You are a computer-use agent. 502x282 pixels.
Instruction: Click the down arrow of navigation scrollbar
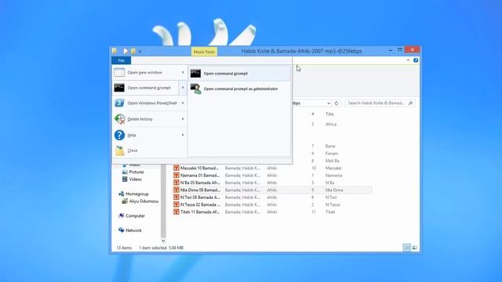point(163,240)
